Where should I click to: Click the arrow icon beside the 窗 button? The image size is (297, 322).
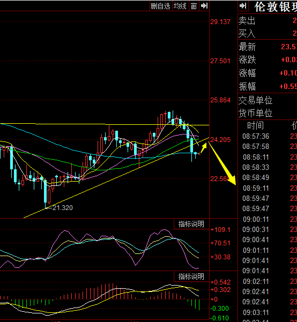pos(204,6)
